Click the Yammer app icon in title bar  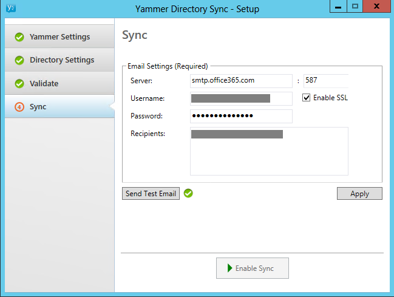[11, 9]
